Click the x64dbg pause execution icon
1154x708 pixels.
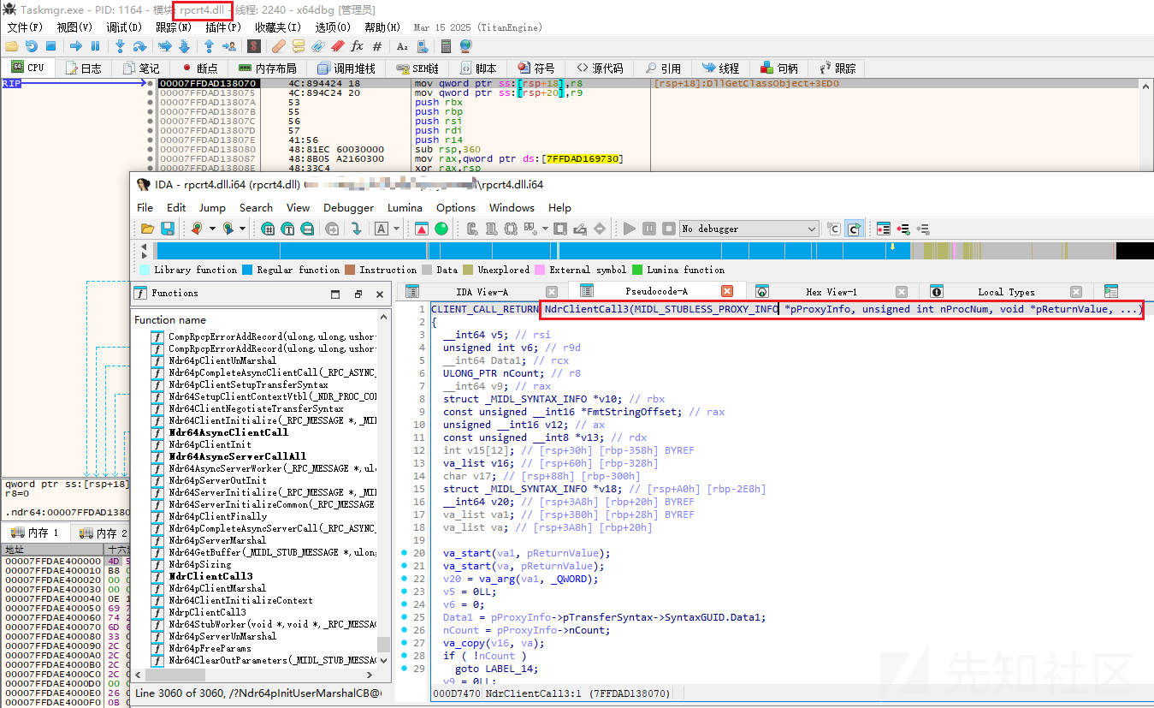click(x=95, y=46)
